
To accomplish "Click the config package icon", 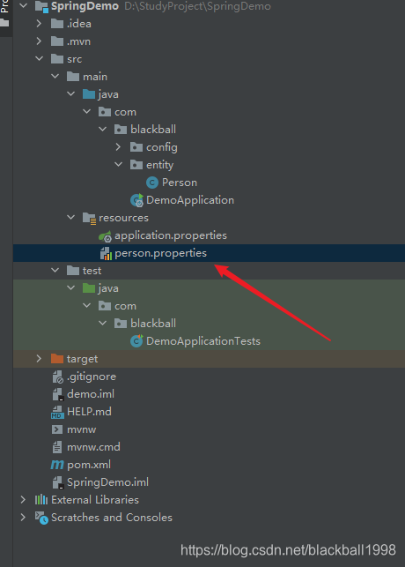I will pos(136,146).
